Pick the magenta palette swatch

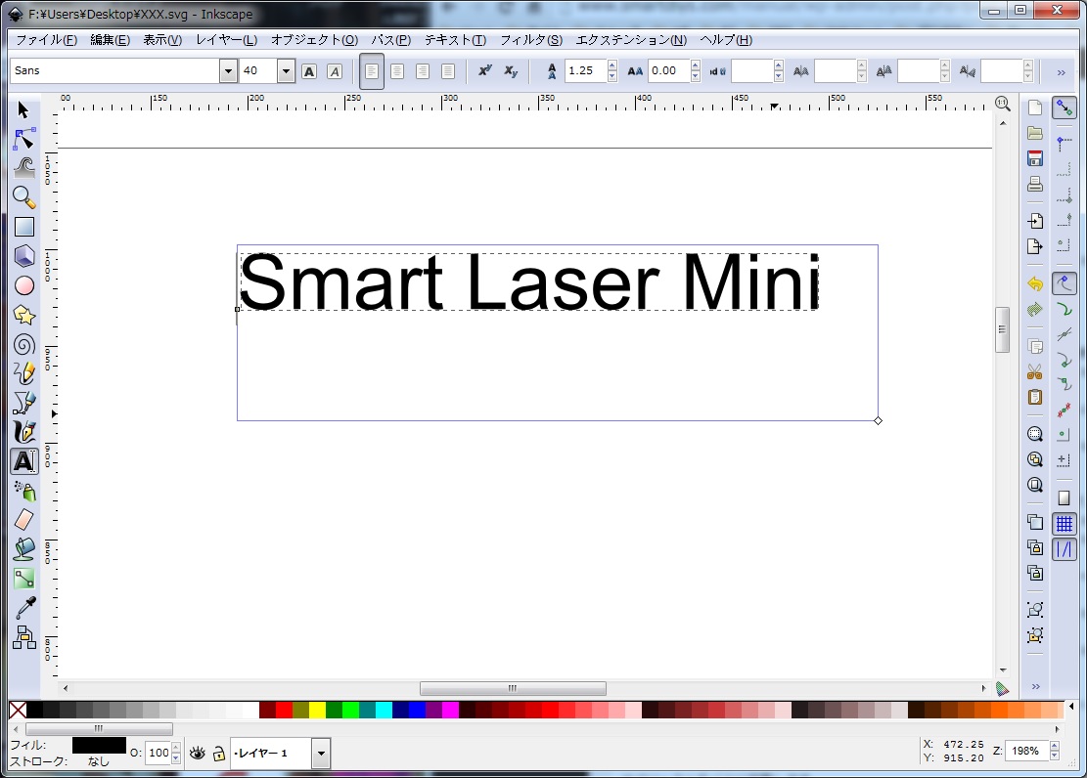coord(451,711)
